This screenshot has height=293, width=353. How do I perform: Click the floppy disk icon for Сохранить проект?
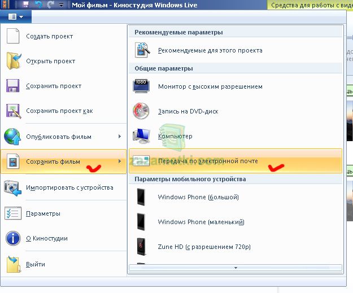(13, 86)
